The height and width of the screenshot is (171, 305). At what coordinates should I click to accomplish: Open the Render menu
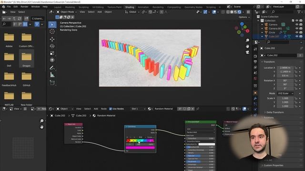click(x=24, y=7)
